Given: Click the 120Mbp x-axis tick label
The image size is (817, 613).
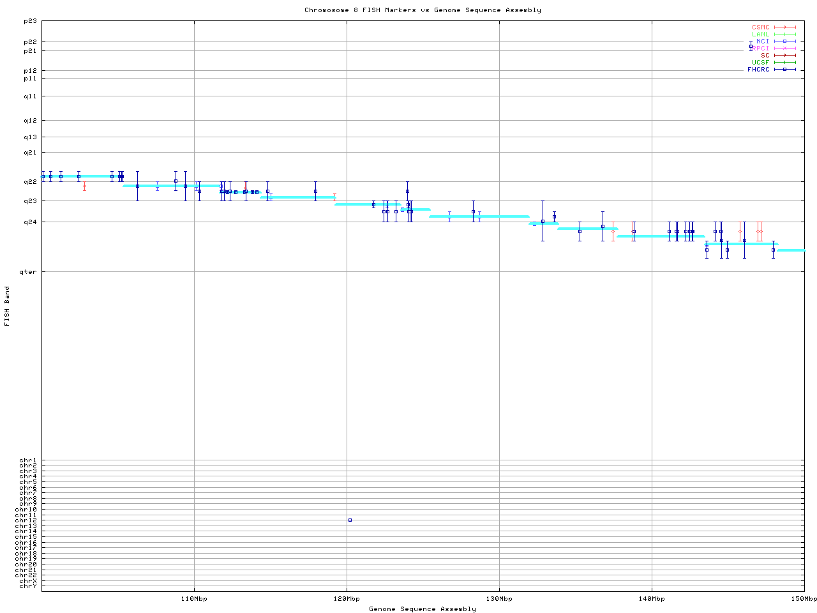Looking at the screenshot, I should (x=347, y=599).
